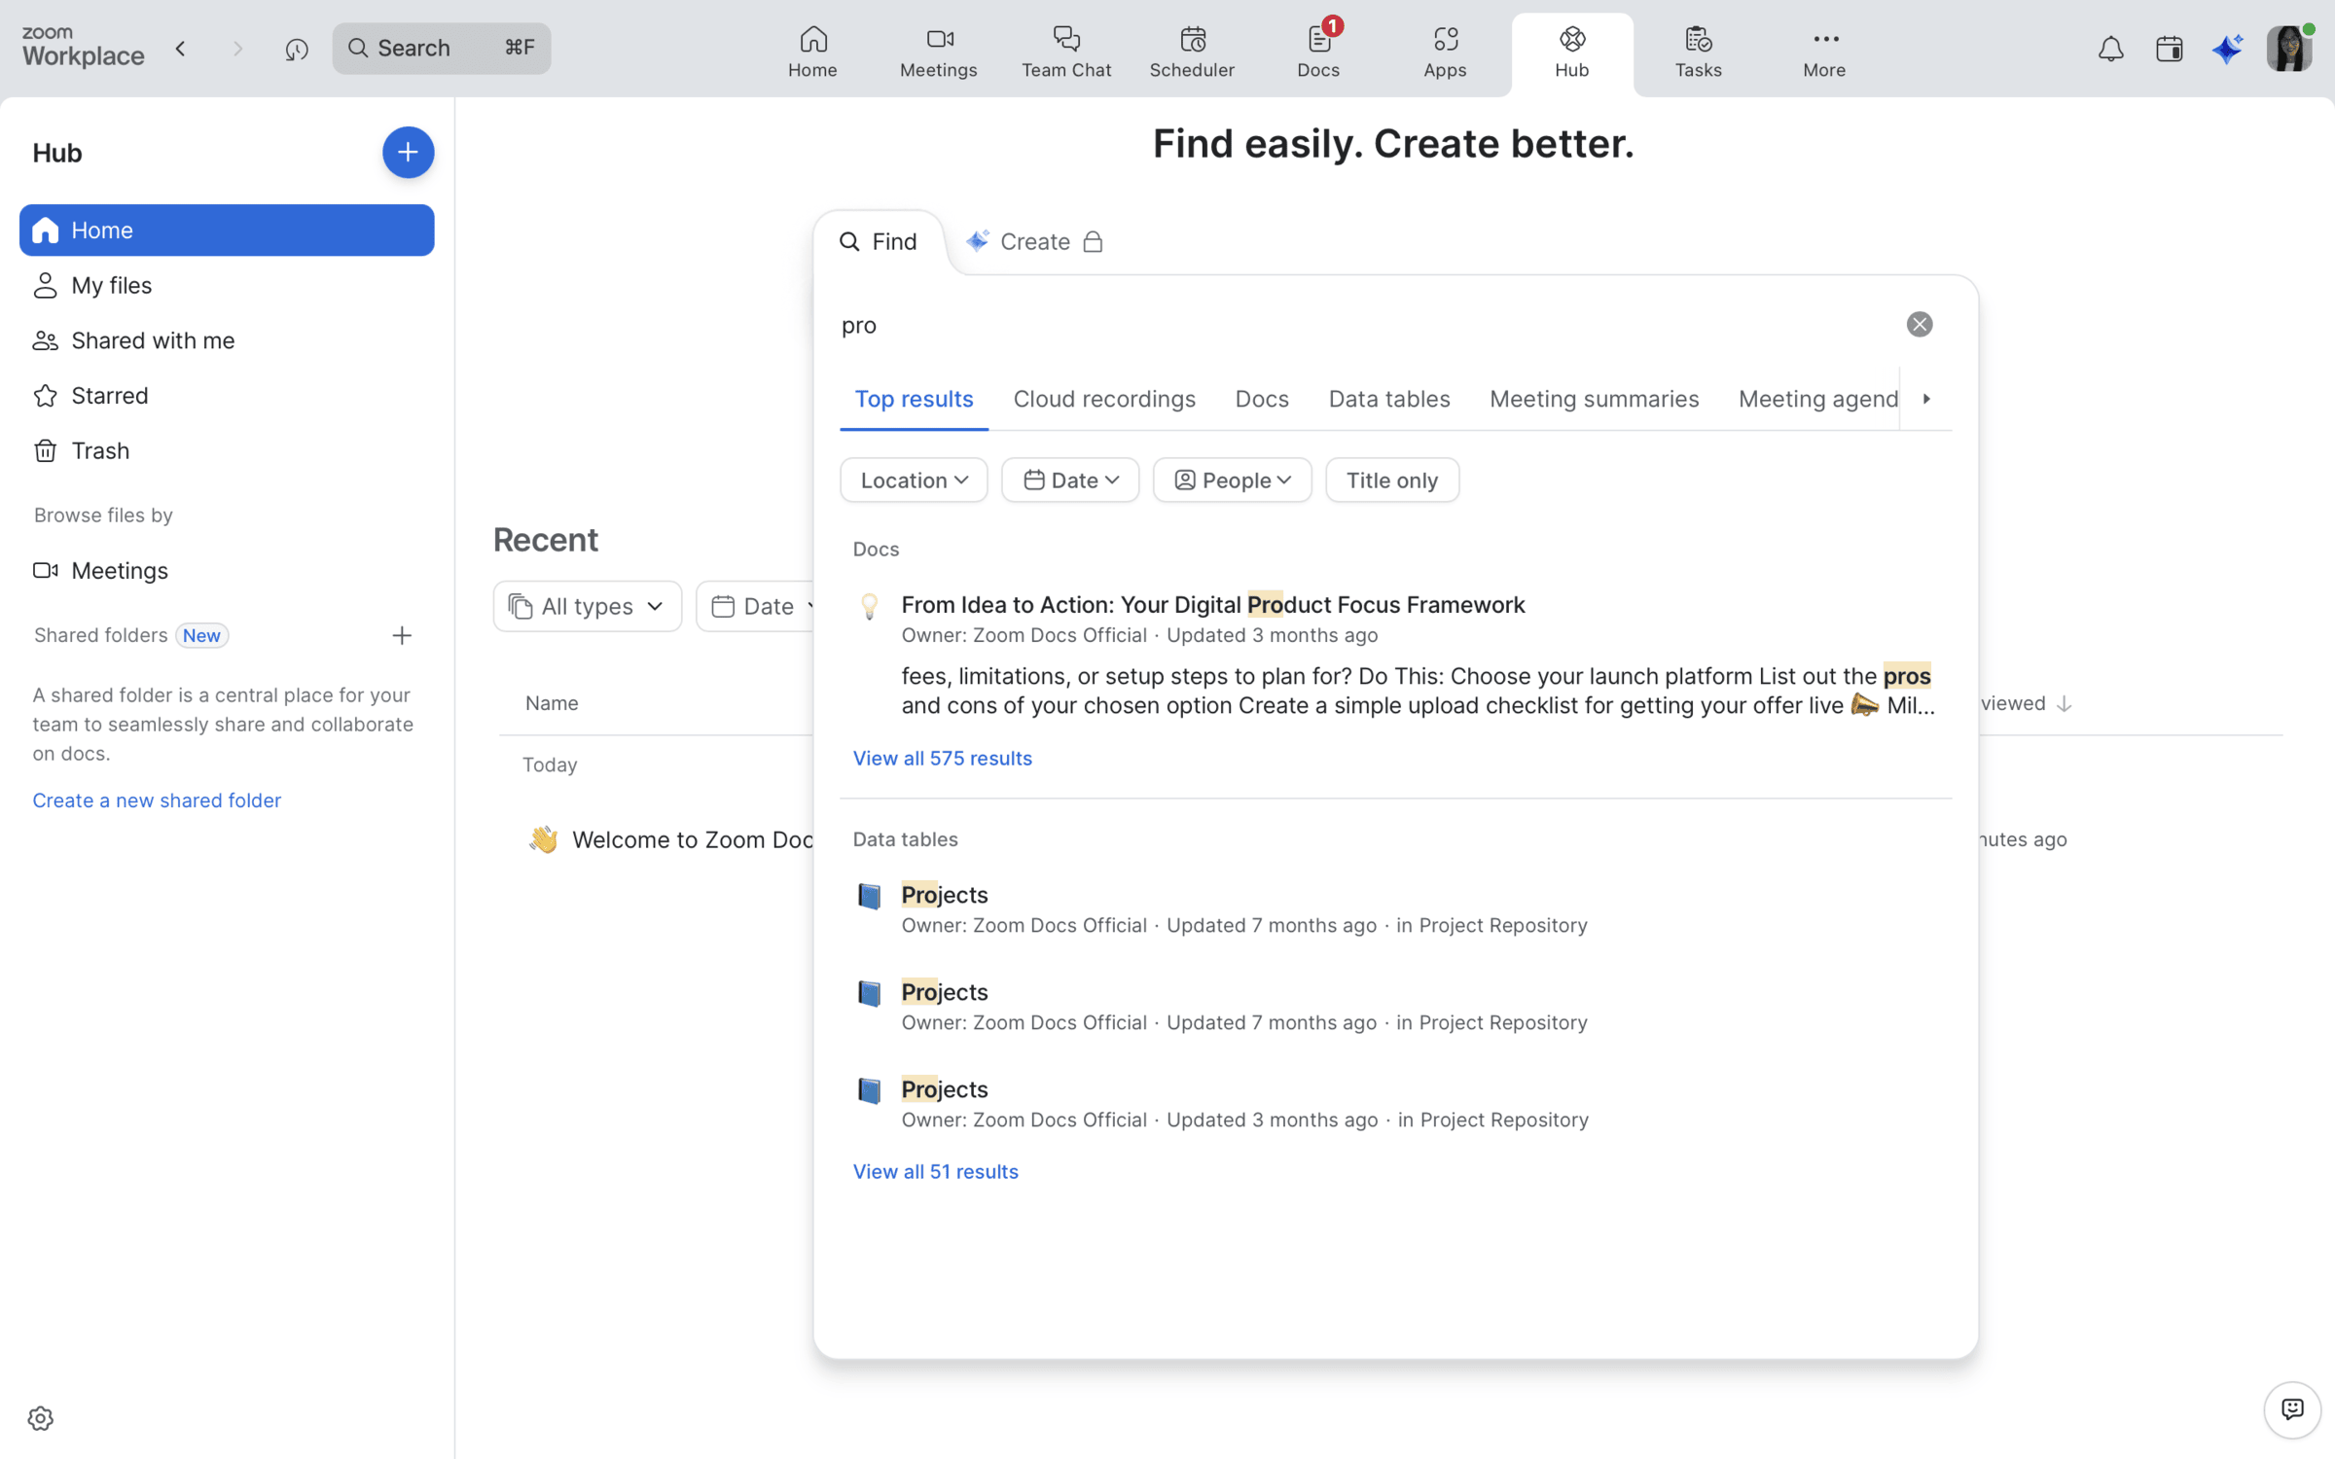Open the Team Chat section

pyautogui.click(x=1065, y=51)
